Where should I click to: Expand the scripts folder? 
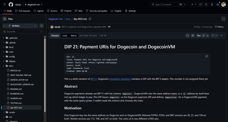click(x=3, y=112)
